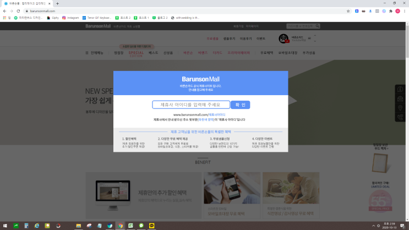Click the 제휴만의 추가 할인 혜택 banner
This screenshot has width=409, height=230.
tap(144, 195)
